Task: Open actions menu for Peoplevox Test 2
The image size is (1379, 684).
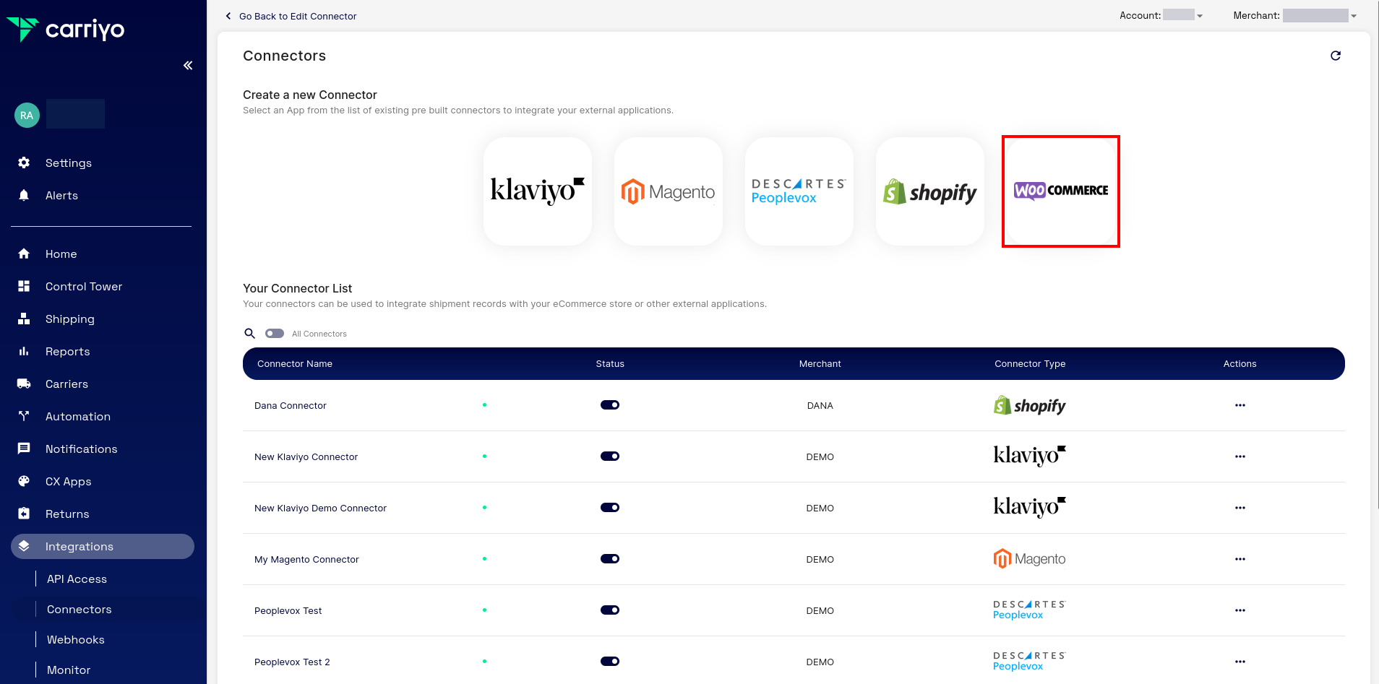Action: click(x=1240, y=662)
